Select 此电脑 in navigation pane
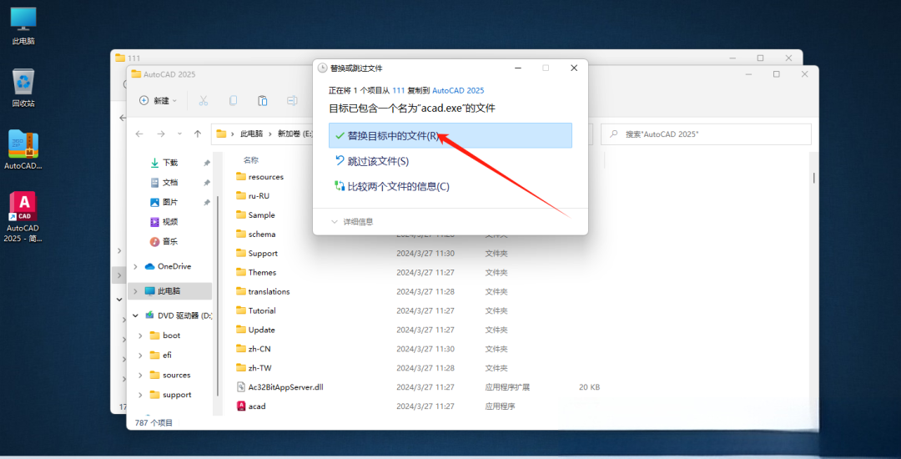This screenshot has width=901, height=459. [x=169, y=291]
